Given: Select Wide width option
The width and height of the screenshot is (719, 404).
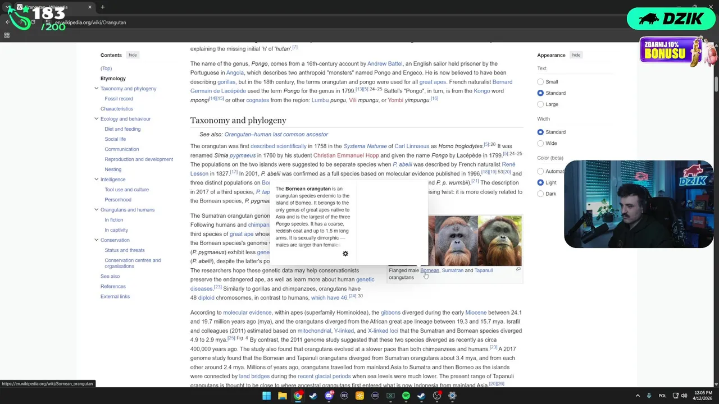Looking at the screenshot, I should (540, 143).
